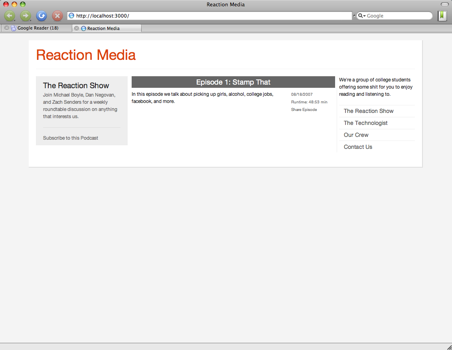Select the Reaction Media tab
Screen dimensions: 452x350
[107, 28]
